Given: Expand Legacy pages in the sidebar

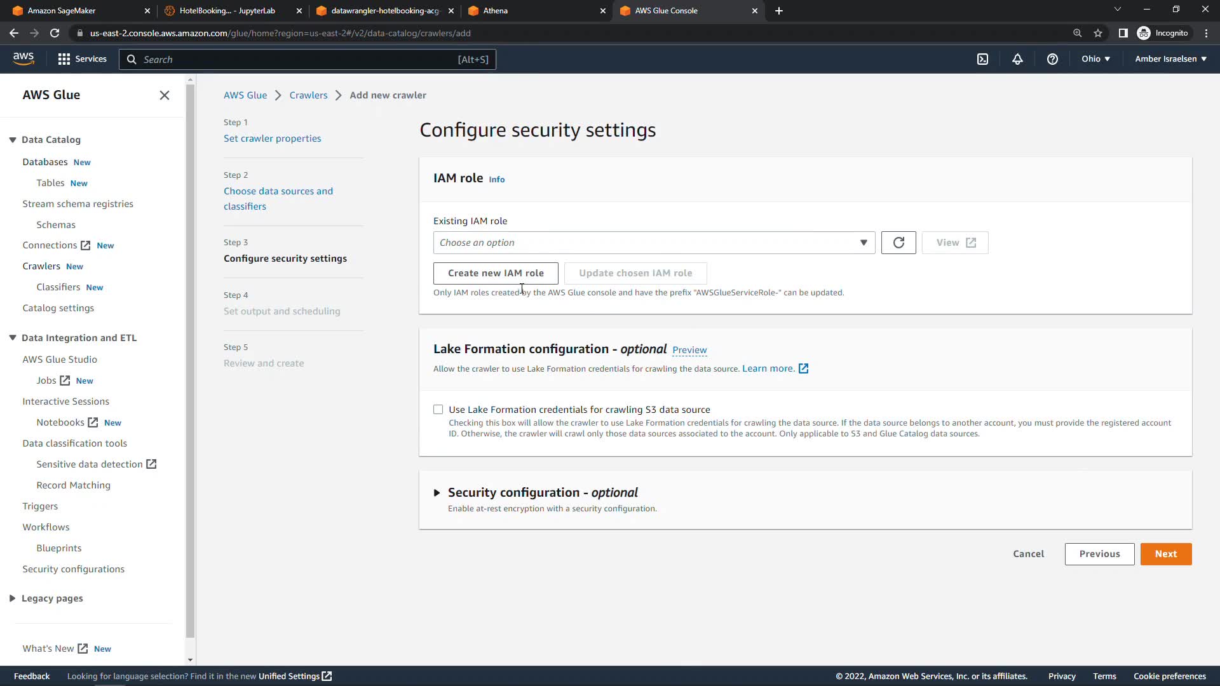Looking at the screenshot, I should click(x=13, y=598).
